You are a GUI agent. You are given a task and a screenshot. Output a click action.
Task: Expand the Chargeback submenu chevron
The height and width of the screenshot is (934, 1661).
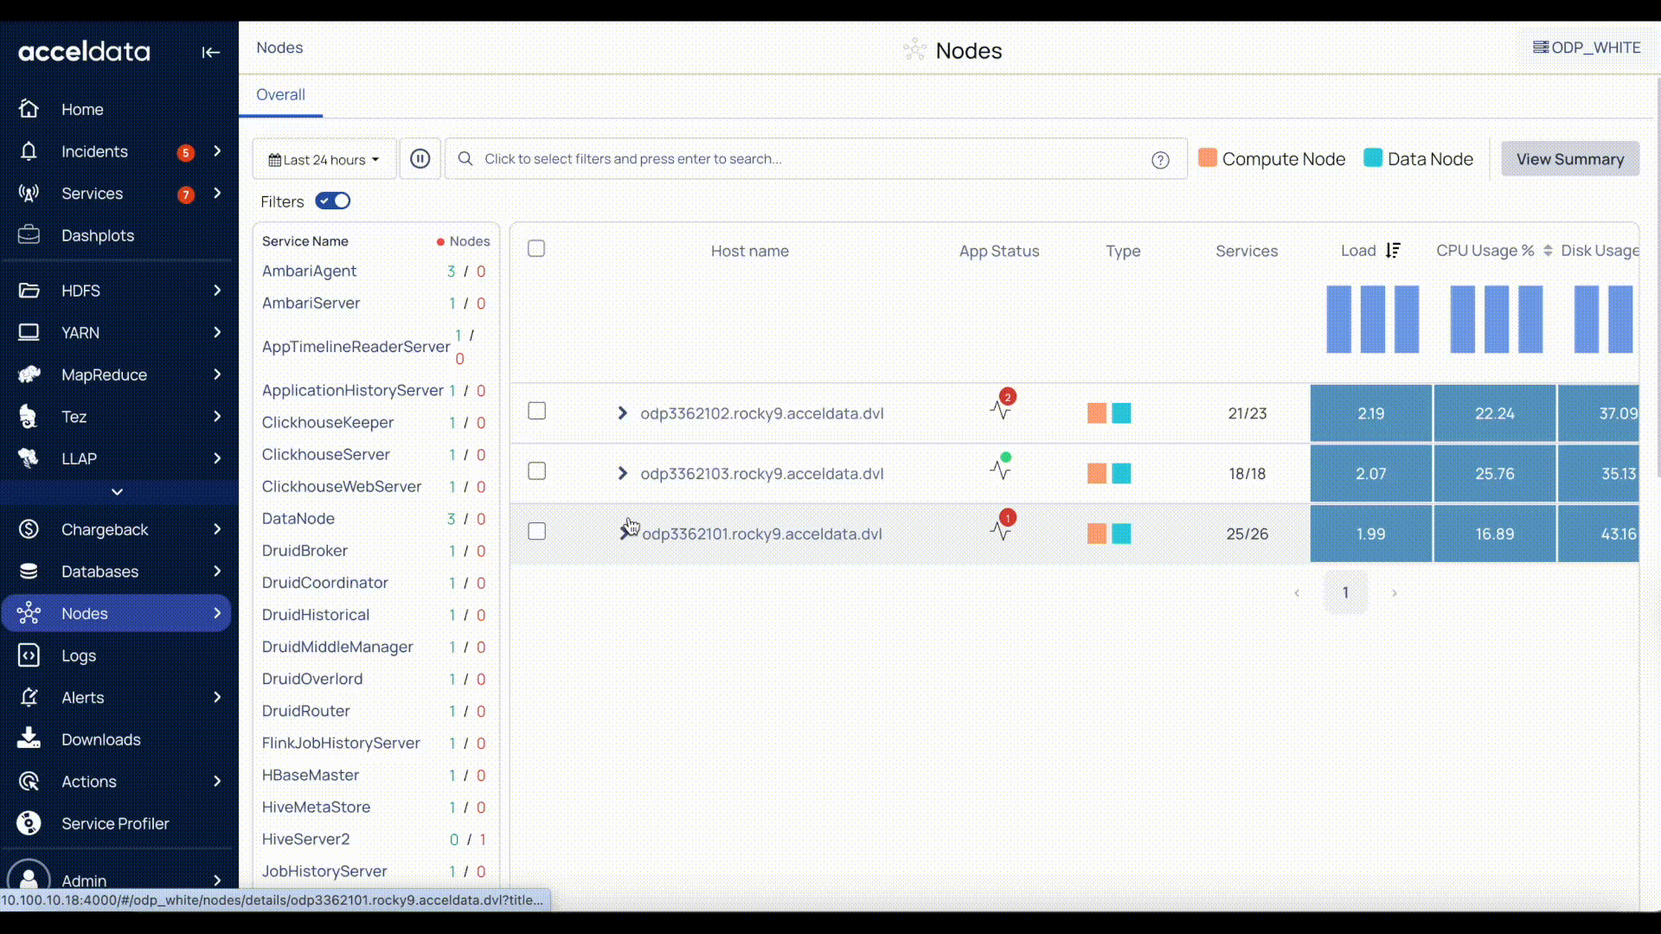tap(217, 529)
